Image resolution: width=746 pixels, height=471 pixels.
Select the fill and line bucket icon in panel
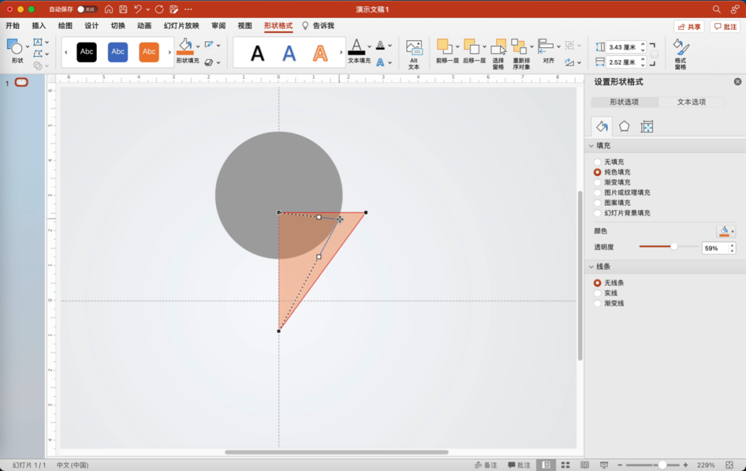pos(602,126)
